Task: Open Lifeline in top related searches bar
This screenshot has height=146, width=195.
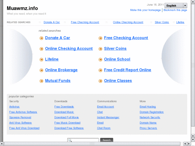Action: [x=180, y=22]
